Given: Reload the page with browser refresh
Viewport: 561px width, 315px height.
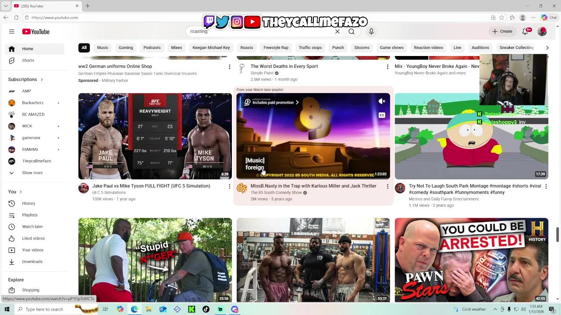Looking at the screenshot, I should click(16, 17).
